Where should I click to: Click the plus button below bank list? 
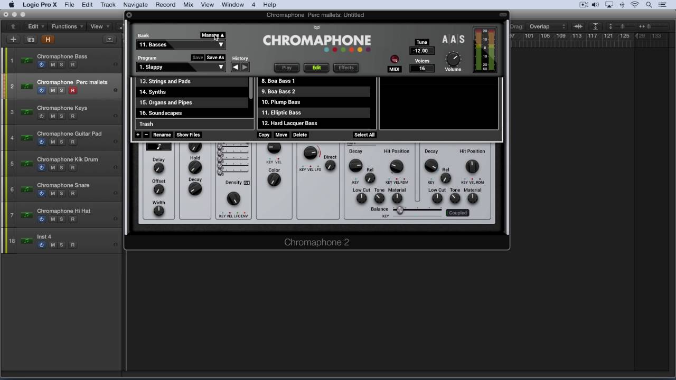point(138,135)
